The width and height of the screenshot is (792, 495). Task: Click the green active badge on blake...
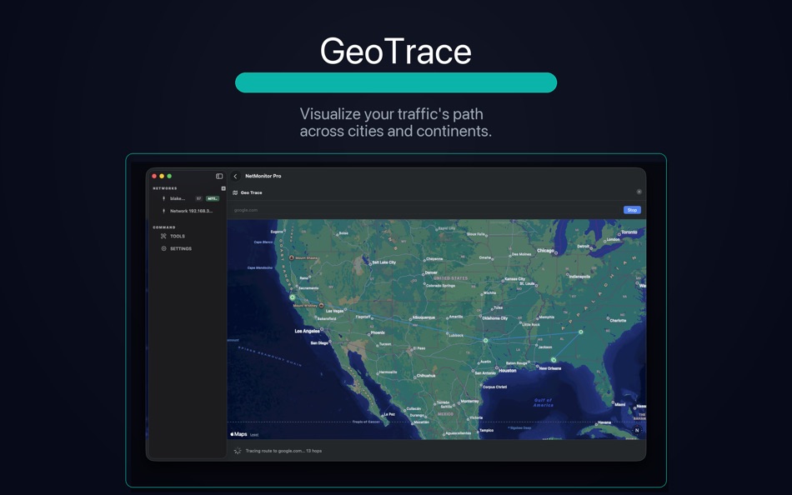click(x=213, y=198)
